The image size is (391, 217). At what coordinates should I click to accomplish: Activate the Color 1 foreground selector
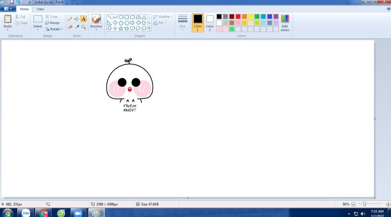[x=198, y=23]
